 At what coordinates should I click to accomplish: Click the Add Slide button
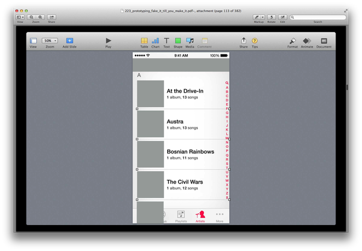pyautogui.click(x=69, y=41)
